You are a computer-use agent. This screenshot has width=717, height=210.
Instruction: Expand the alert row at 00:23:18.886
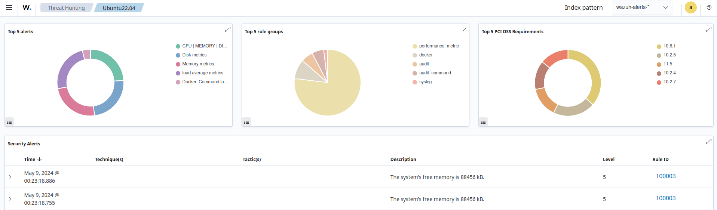point(10,177)
